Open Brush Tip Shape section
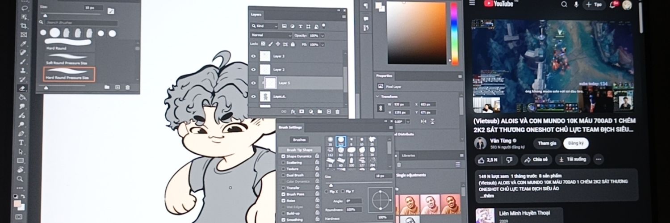Screen dimensions: 670x223 pos(299,150)
